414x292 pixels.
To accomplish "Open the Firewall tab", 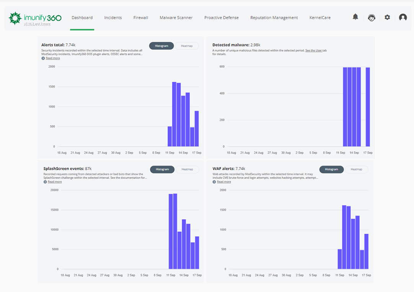I will (x=140, y=18).
